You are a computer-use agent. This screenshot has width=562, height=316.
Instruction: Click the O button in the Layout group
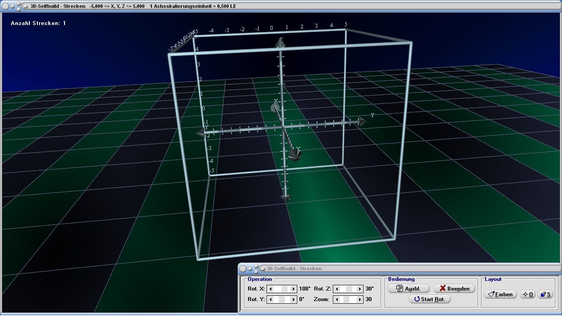point(527,294)
